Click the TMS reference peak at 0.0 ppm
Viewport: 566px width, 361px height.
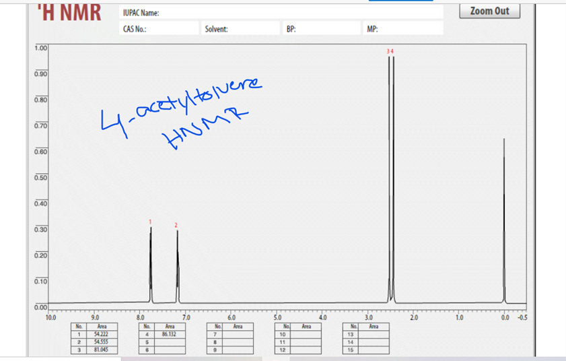[x=504, y=220]
